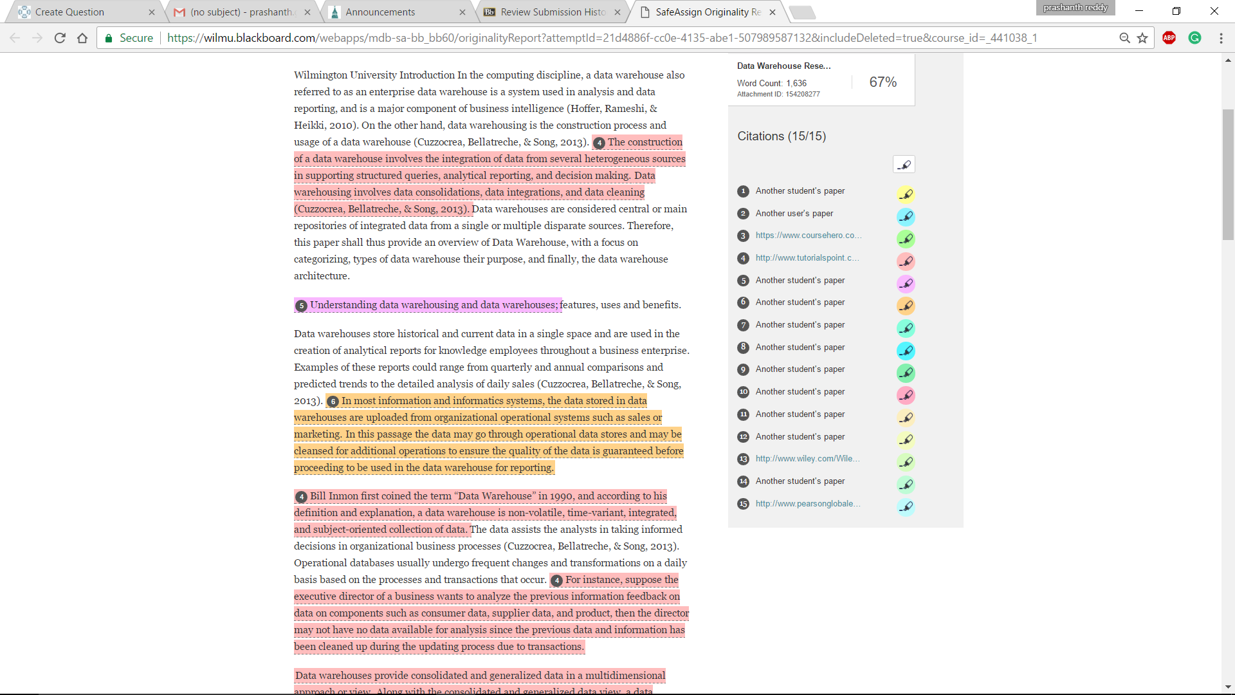Click the zoom magnifier icon in address bar
The width and height of the screenshot is (1235, 695).
(1124, 38)
